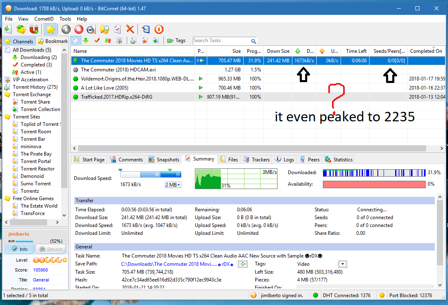
Task: Click play icon for Trafficked.2017 row
Action: [x=201, y=97]
